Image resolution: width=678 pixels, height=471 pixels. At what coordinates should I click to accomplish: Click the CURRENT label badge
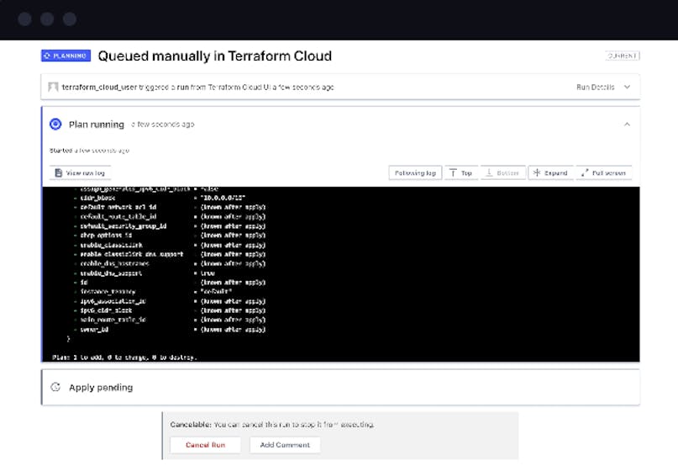point(622,56)
